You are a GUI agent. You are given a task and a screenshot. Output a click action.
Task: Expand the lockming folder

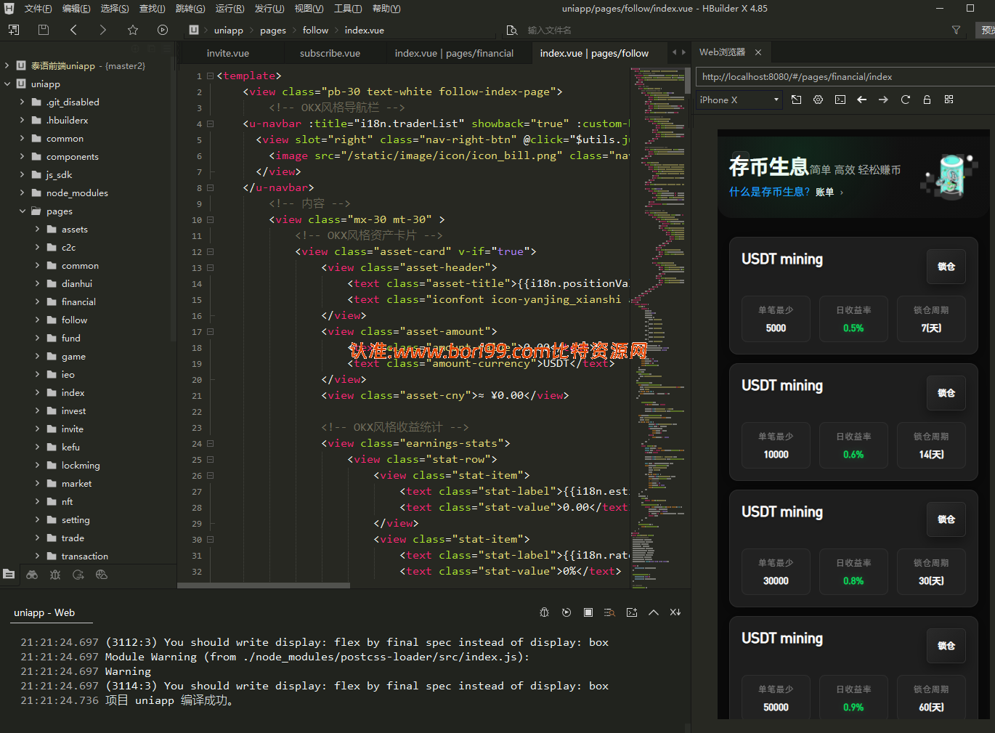[38, 466]
